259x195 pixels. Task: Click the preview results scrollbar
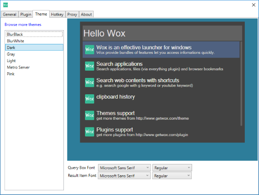point(241,84)
